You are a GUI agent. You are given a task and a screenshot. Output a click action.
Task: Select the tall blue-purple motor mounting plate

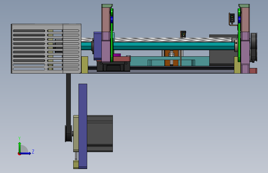point(83,126)
